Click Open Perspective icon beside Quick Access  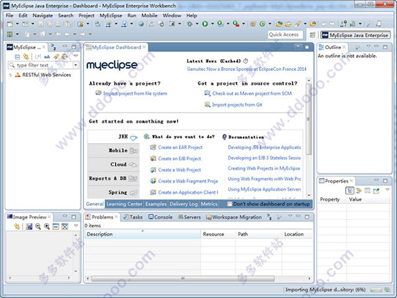coord(312,34)
